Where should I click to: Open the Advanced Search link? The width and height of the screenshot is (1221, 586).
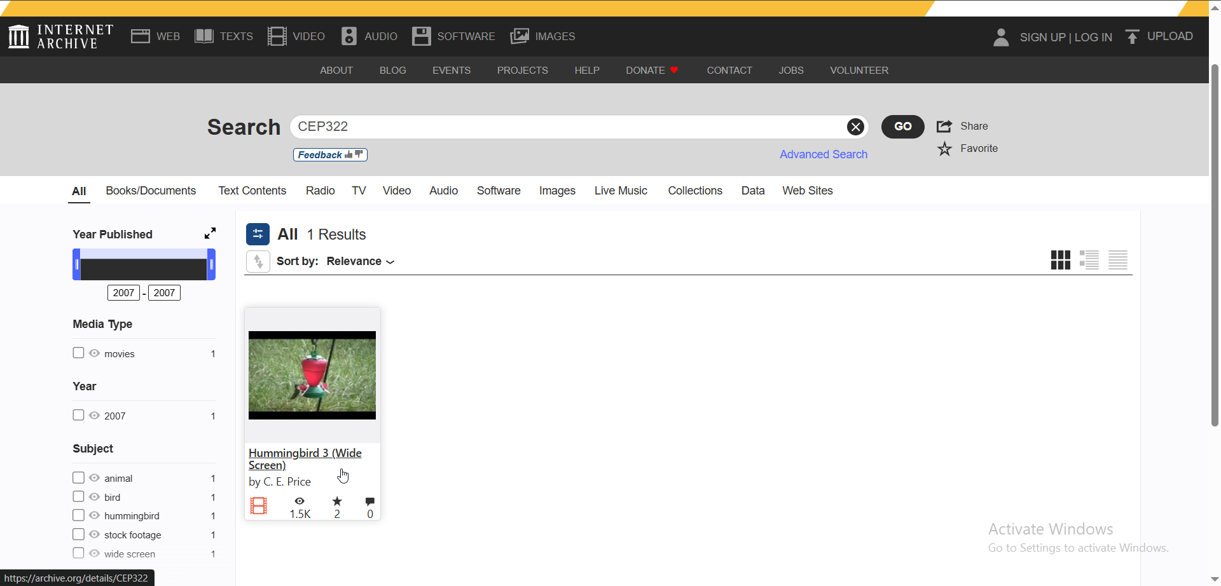[x=823, y=154]
